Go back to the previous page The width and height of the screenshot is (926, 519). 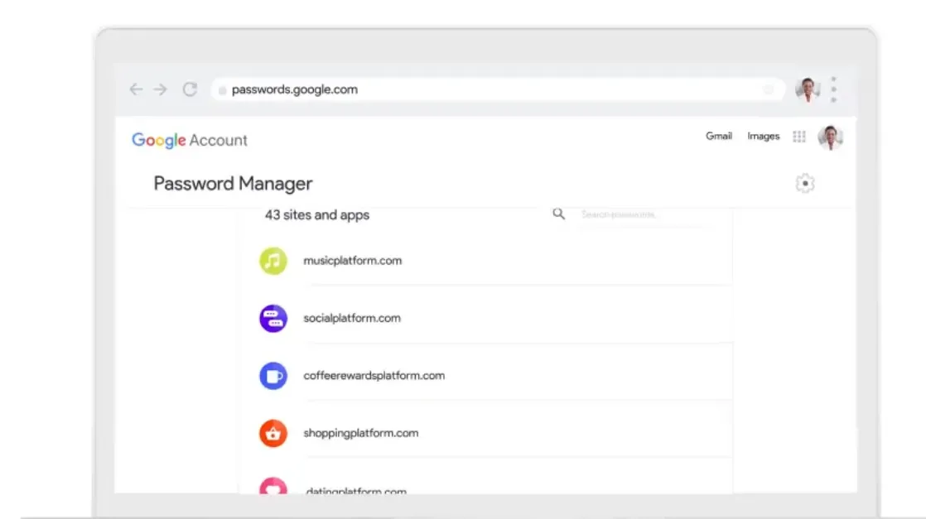tap(136, 89)
